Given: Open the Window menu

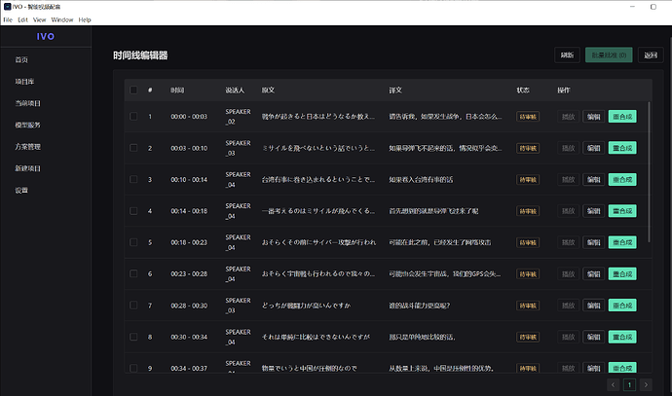Looking at the screenshot, I should [x=62, y=19].
